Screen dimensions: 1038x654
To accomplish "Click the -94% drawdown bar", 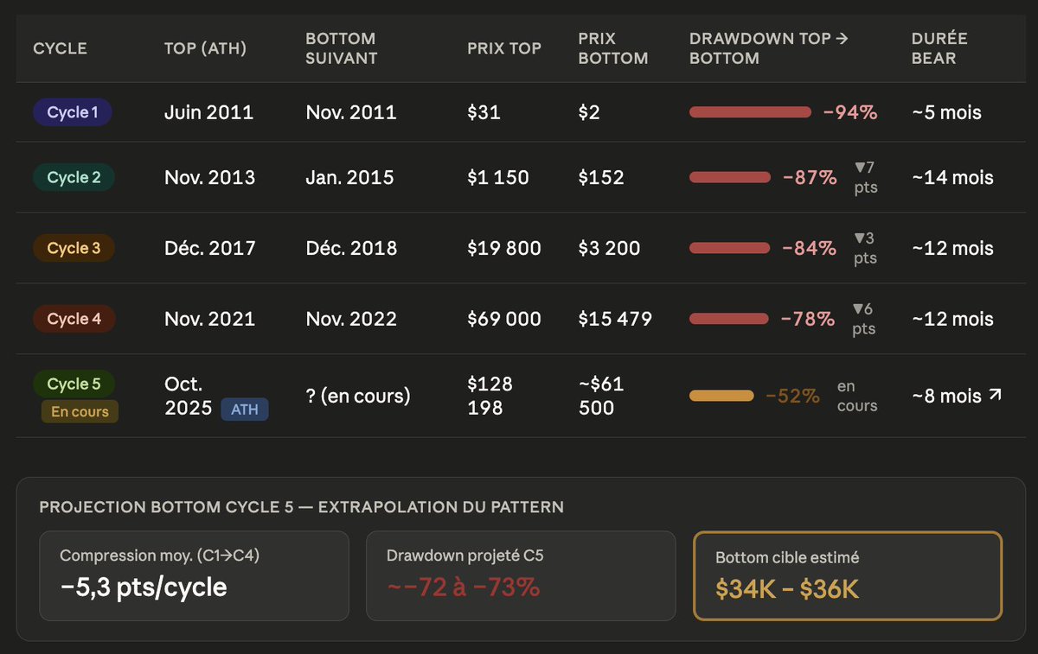I will [750, 112].
